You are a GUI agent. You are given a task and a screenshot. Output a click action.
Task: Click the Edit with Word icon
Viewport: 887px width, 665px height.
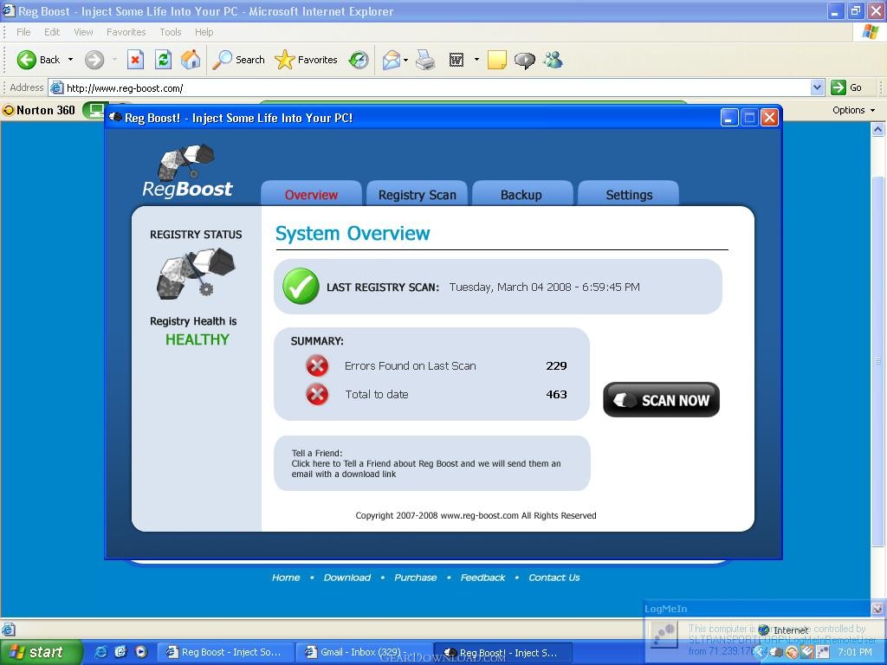coord(456,60)
